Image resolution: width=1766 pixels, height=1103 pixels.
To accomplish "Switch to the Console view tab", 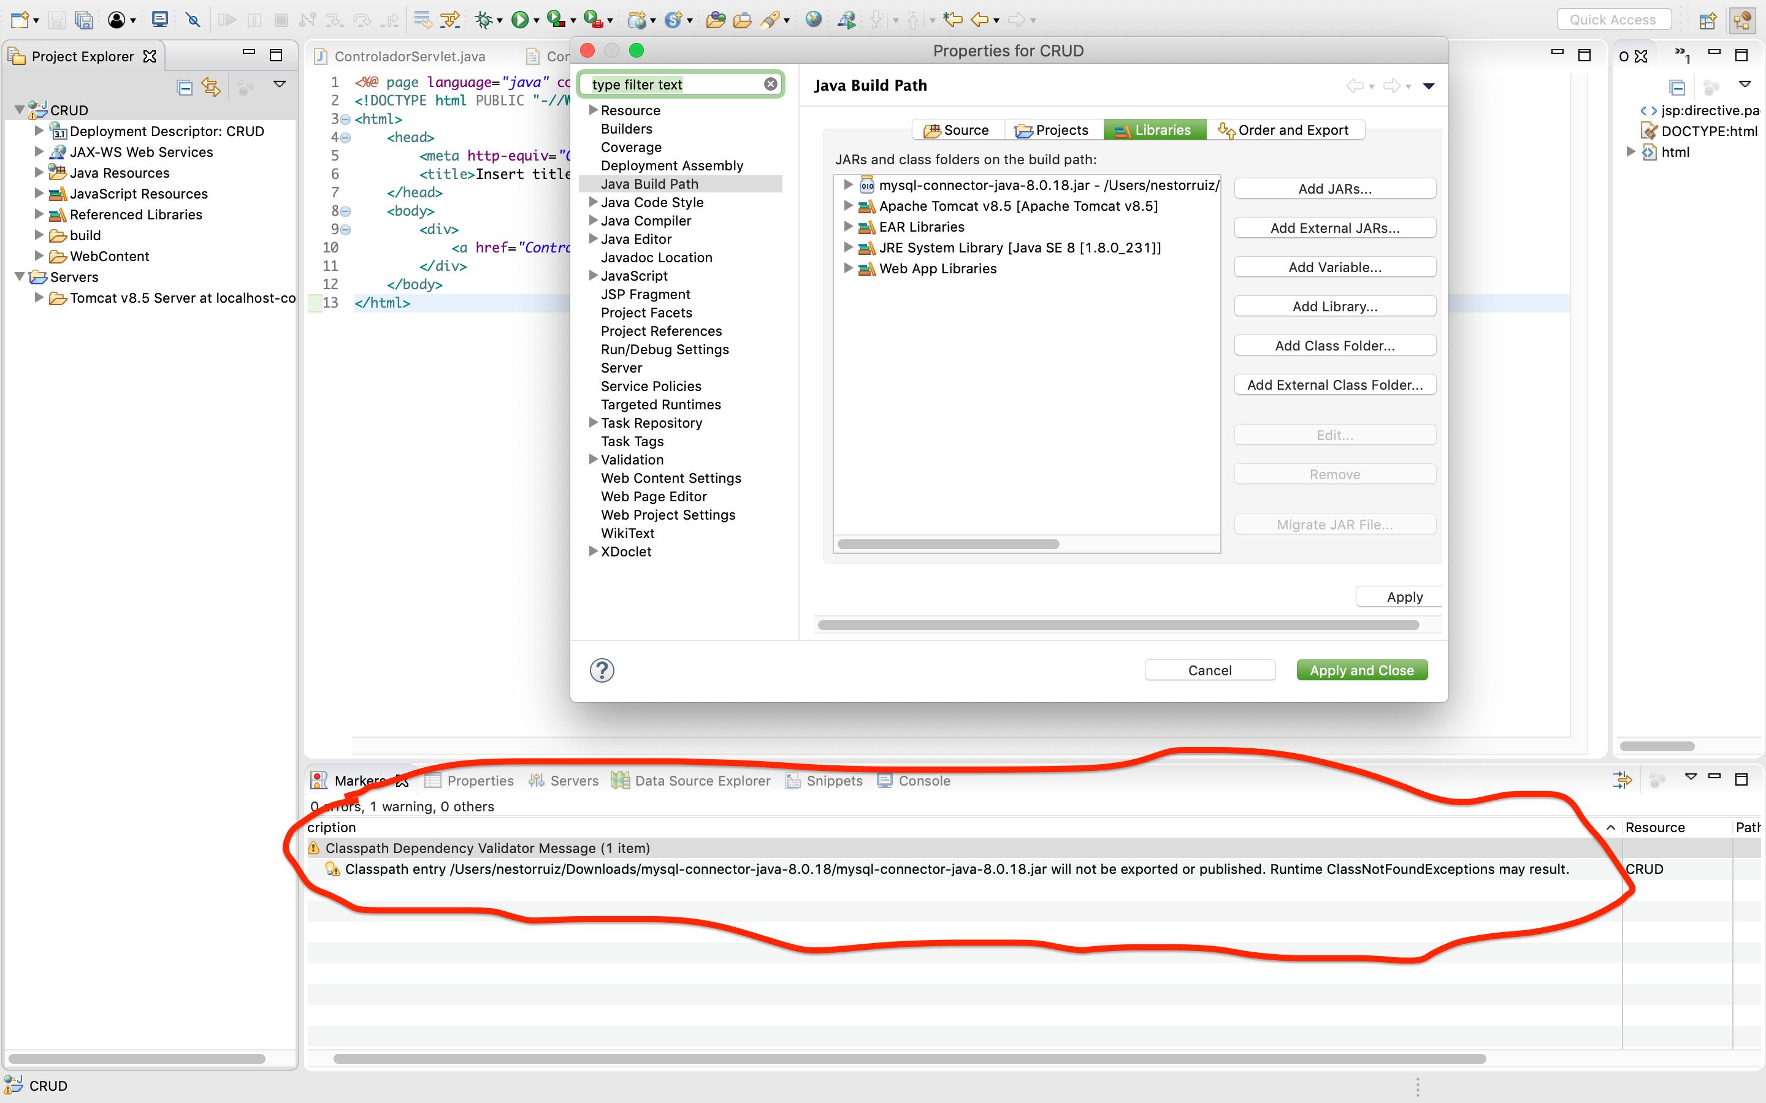I will click(x=914, y=781).
